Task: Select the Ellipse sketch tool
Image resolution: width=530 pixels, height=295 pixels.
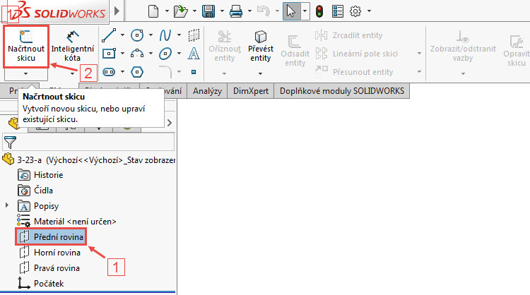Action: (165, 54)
